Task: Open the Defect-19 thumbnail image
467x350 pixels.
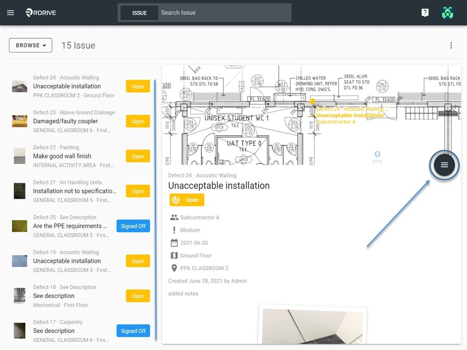Action: 19,261
